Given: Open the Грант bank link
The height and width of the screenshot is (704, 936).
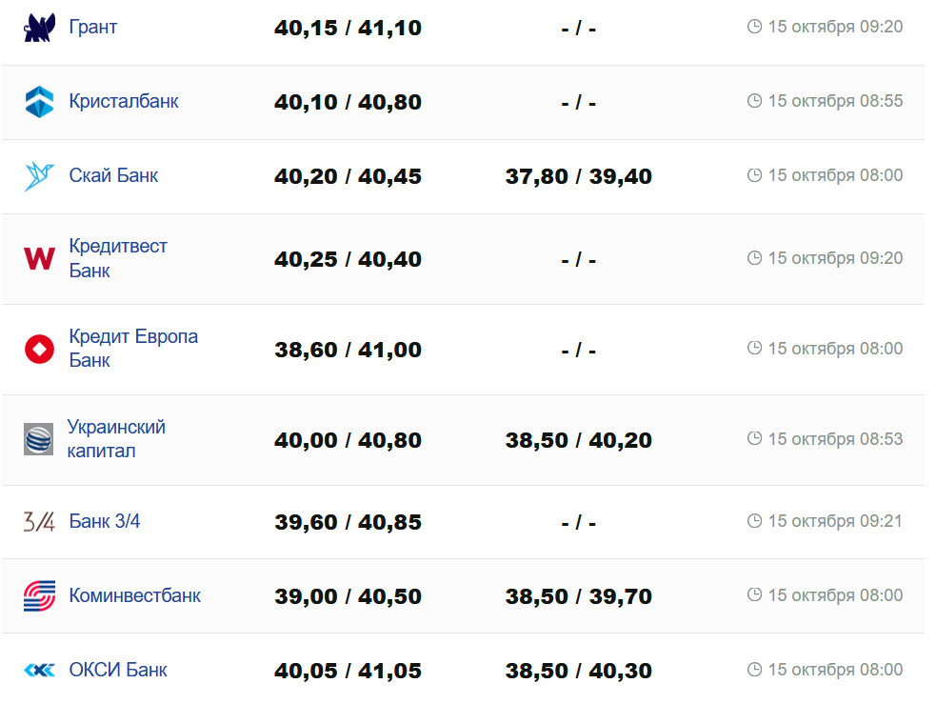Looking at the screenshot, I should (93, 27).
